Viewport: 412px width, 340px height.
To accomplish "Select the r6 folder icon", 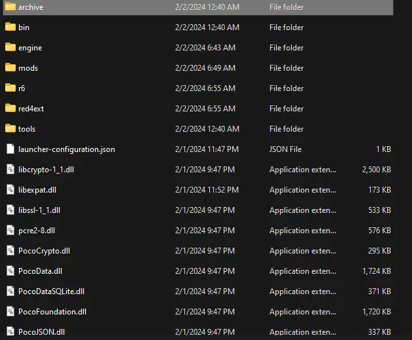I will pos(10,88).
